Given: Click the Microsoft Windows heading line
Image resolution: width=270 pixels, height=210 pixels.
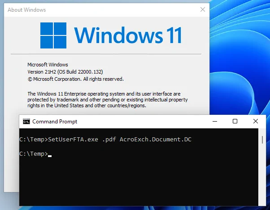Looking at the screenshot, I should coord(48,65).
